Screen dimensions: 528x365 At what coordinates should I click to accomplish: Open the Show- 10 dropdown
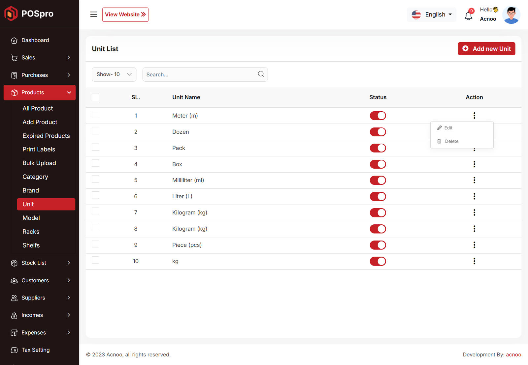[114, 74]
